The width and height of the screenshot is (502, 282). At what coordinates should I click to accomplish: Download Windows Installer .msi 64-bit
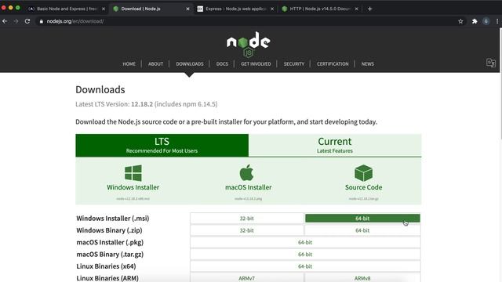[362, 219]
